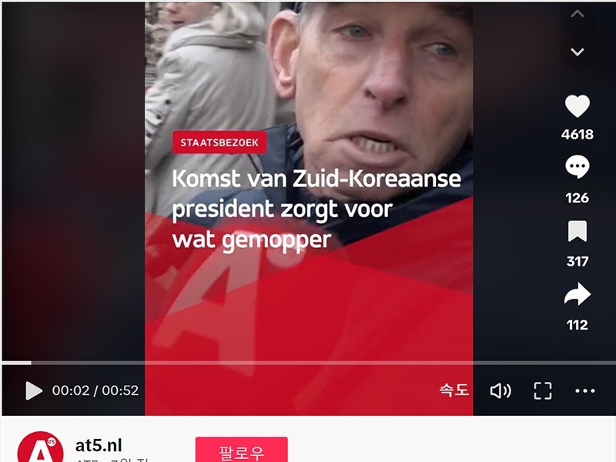
Task: Open comments via speech bubble icon
Action: (577, 166)
